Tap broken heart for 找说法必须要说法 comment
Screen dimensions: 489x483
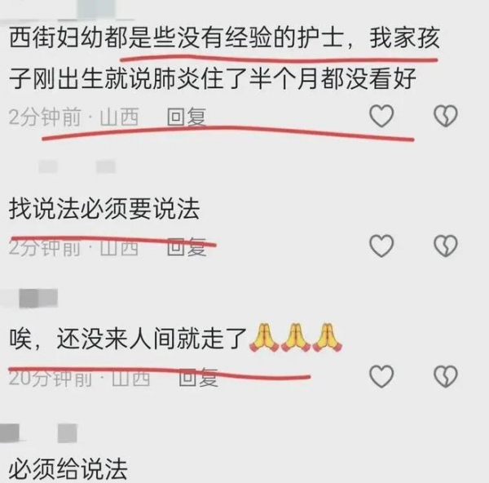point(446,246)
